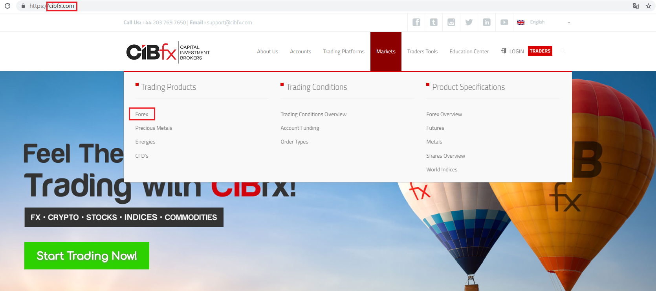Click the Start Trading Now! button
Screen dimensions: 656x291
pos(87,256)
